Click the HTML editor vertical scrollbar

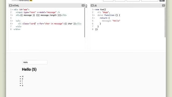point(85,23)
